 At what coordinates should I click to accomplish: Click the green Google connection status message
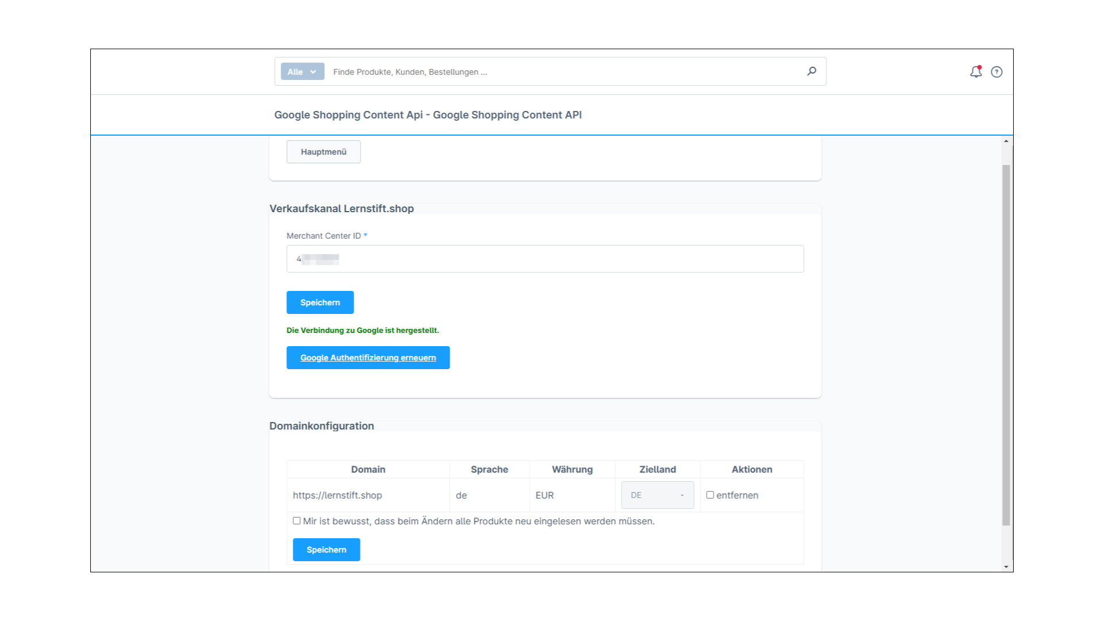tap(363, 330)
